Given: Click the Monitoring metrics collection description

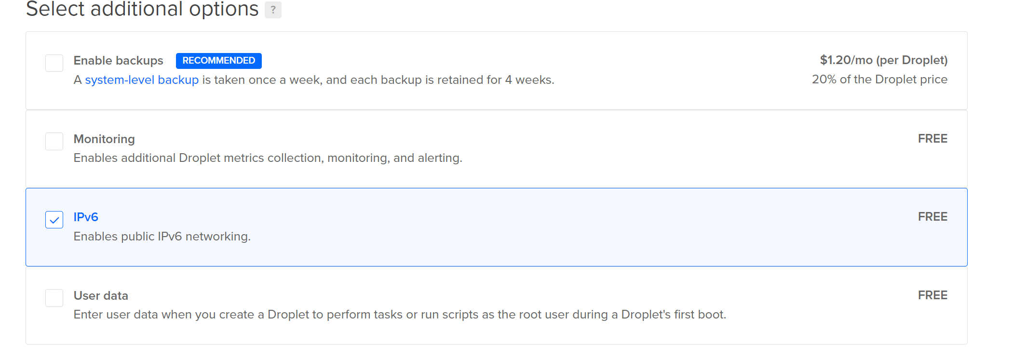Looking at the screenshot, I should pos(268,158).
